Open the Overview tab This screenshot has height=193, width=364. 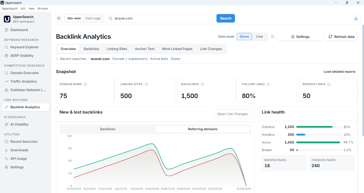(68, 49)
